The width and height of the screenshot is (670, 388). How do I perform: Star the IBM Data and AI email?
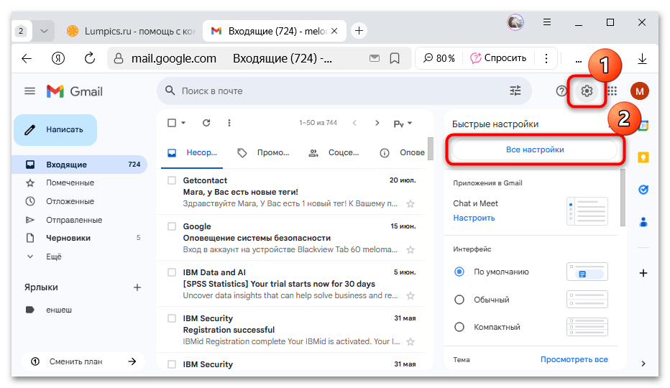(x=410, y=296)
